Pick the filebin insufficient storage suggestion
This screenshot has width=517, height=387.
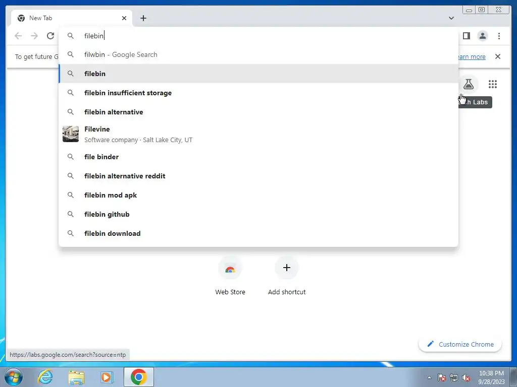click(258, 93)
